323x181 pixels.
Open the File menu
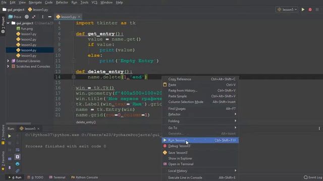click(x=4, y=3)
